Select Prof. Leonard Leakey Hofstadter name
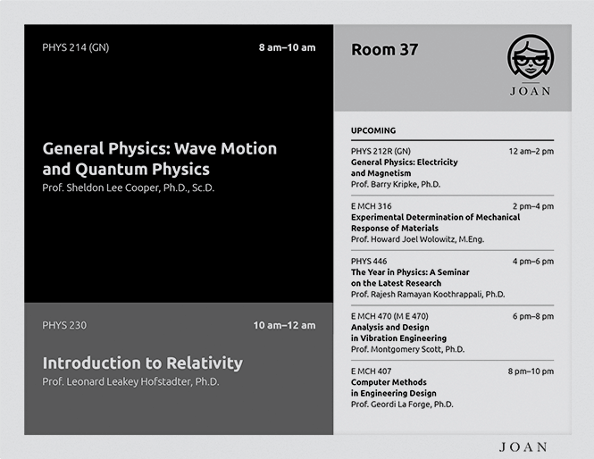The image size is (594, 459). tap(130, 382)
